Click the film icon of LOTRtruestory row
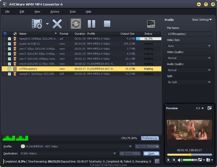 [x=15, y=69]
